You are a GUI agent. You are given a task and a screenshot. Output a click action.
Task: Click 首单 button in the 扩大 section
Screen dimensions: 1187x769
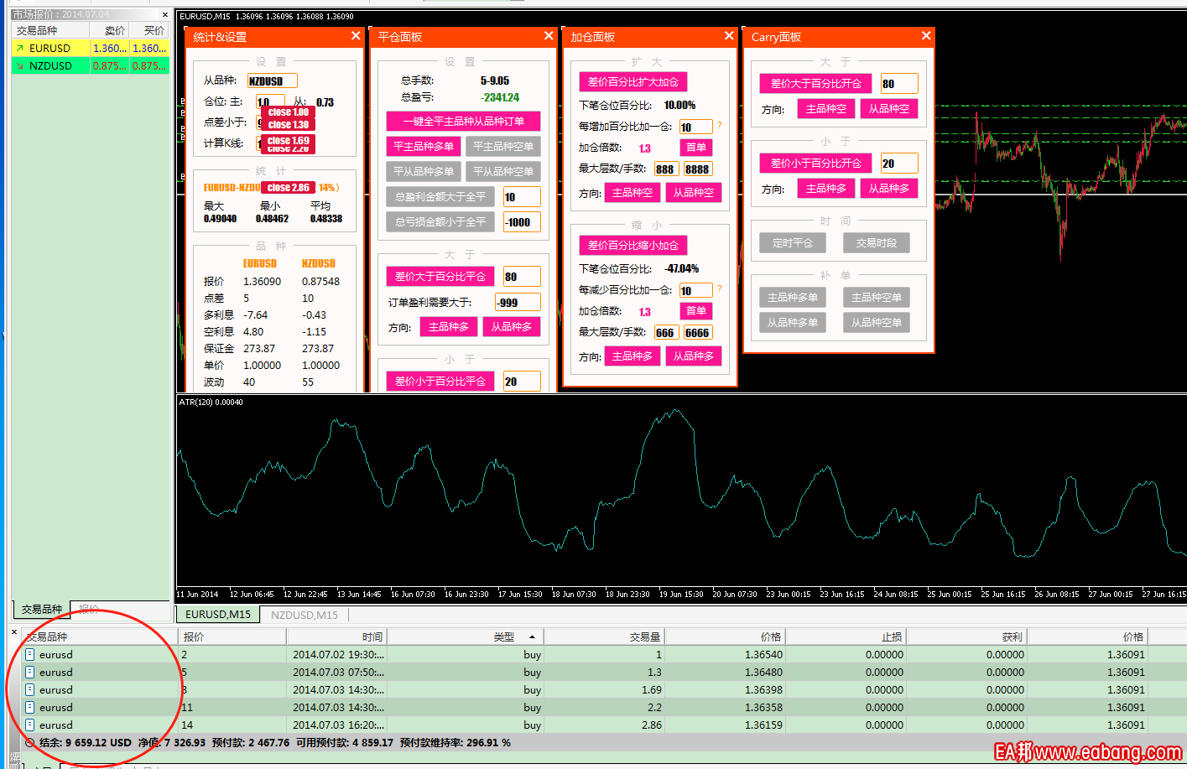[696, 148]
